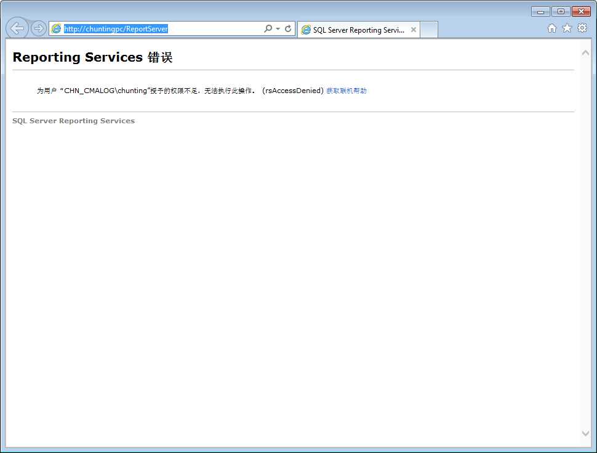Viewport: 597px width, 453px height.
Task: Open the Home page icon
Action: [551, 28]
